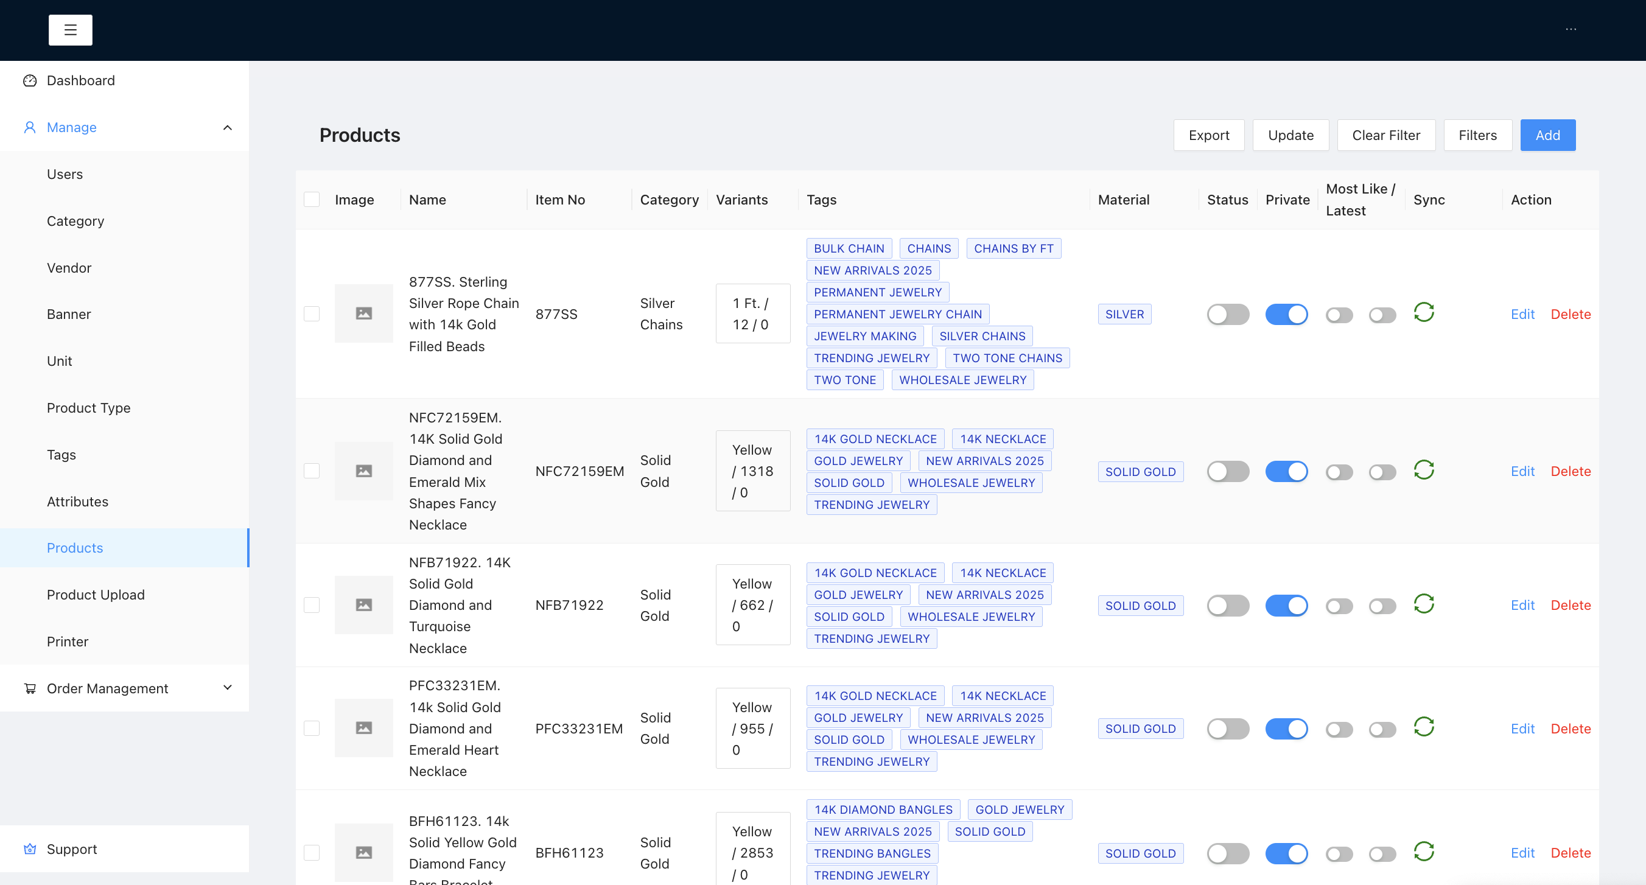Click the Support icon in sidebar
The width and height of the screenshot is (1646, 885).
[29, 849]
